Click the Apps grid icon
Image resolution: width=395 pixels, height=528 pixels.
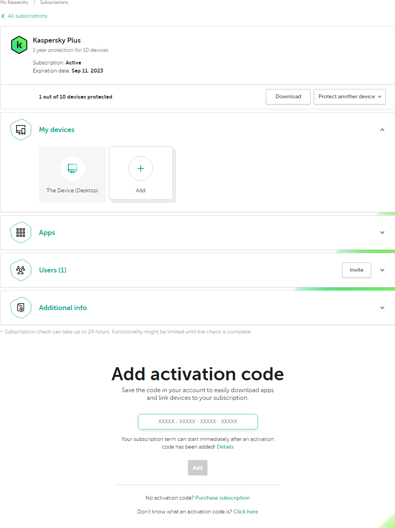click(x=21, y=232)
